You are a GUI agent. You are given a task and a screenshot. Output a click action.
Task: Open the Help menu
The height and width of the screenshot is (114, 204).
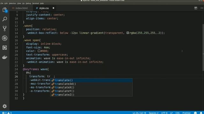click(x=42, y=3)
